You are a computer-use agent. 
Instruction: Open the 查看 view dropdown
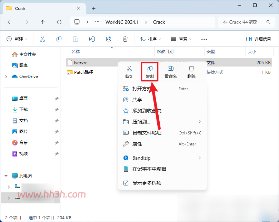(181, 39)
